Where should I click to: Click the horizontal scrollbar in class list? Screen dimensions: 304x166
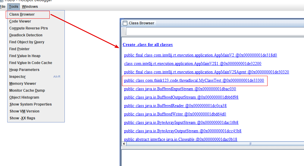coord(211,144)
